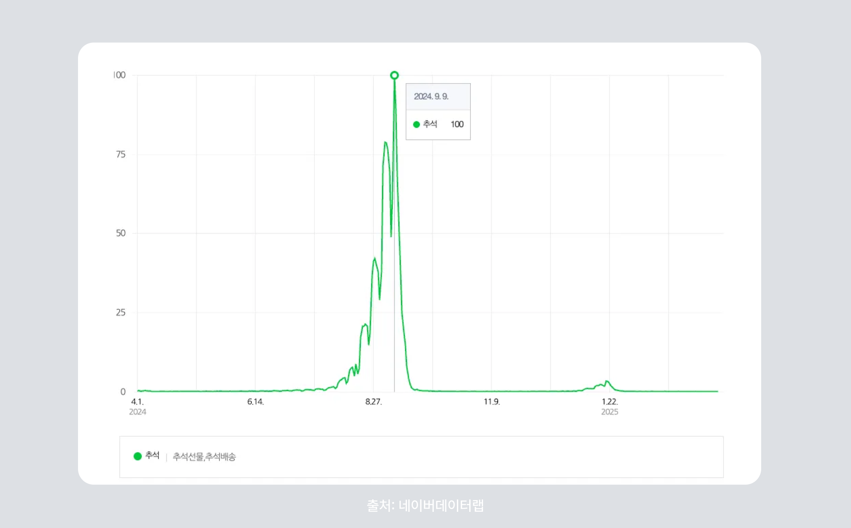Image resolution: width=851 pixels, height=528 pixels.
Task: Click the green dot inside the tooltip
Action: (416, 125)
